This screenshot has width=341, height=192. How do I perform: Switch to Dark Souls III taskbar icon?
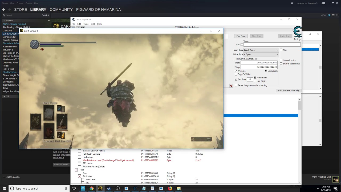click(100, 189)
